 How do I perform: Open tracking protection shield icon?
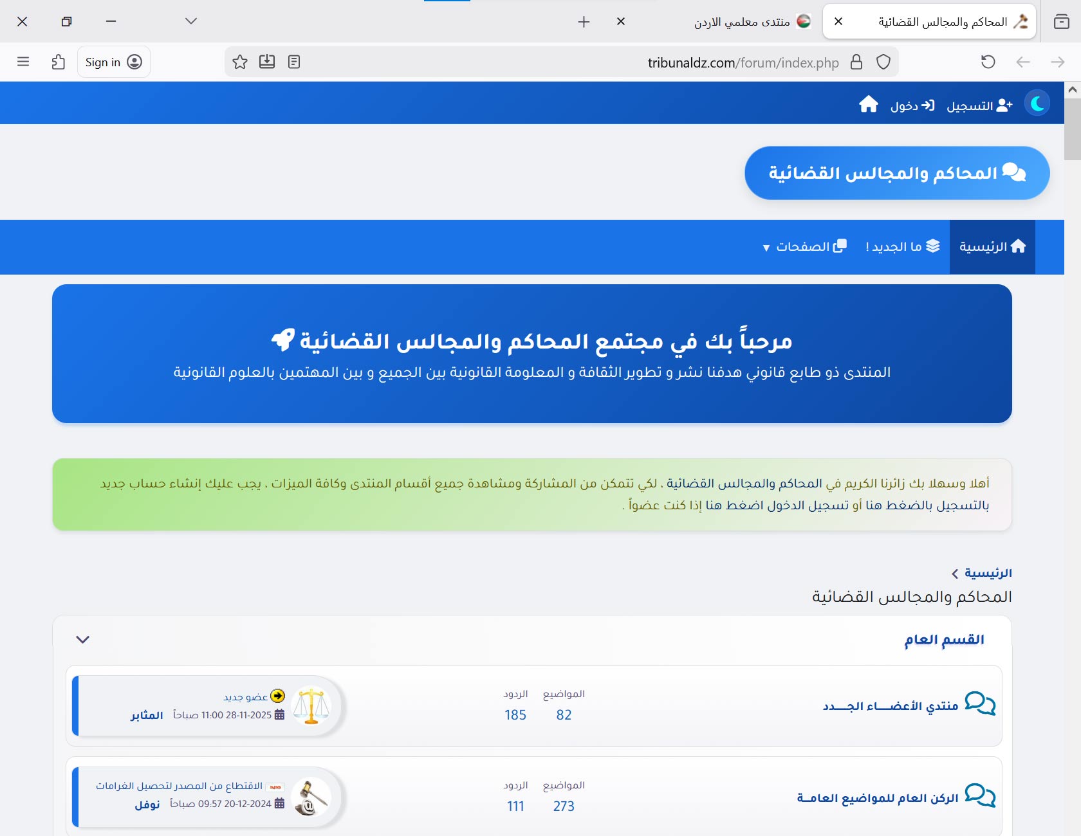[x=883, y=62]
